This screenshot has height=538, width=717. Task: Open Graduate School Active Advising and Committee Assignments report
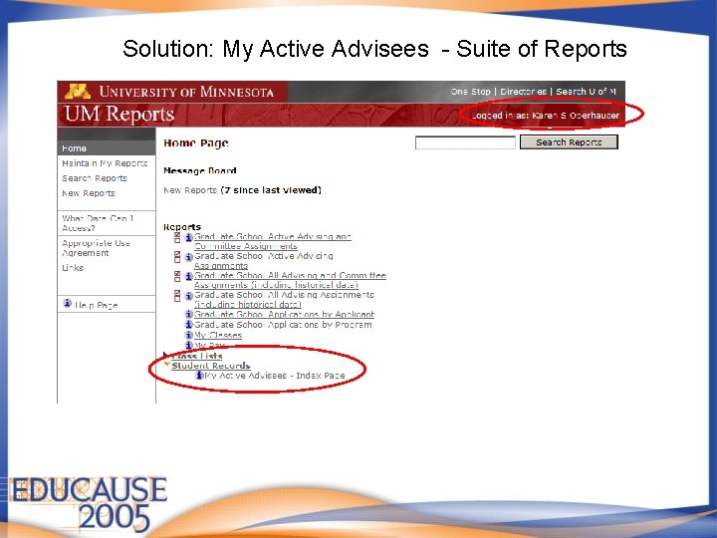pos(273,241)
